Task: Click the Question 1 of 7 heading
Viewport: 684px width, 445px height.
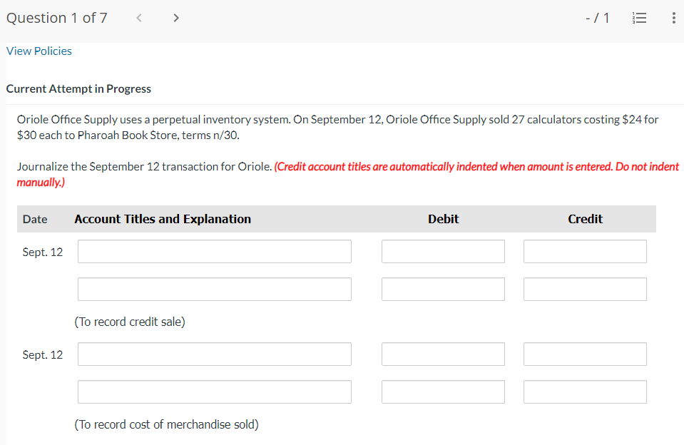Action: [x=56, y=18]
